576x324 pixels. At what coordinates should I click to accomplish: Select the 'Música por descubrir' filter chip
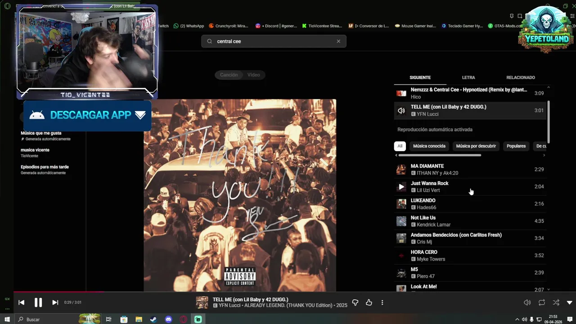point(476,146)
